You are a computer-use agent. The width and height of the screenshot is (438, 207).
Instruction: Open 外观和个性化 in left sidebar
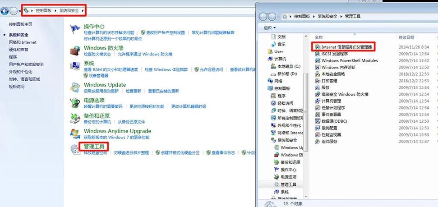pos(20,72)
